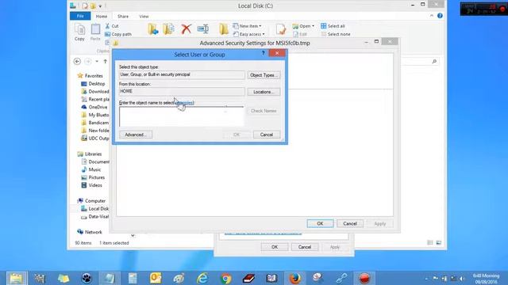This screenshot has width=508, height=285.
Task: Click Cancel in Select User dialog
Action: coord(267,135)
